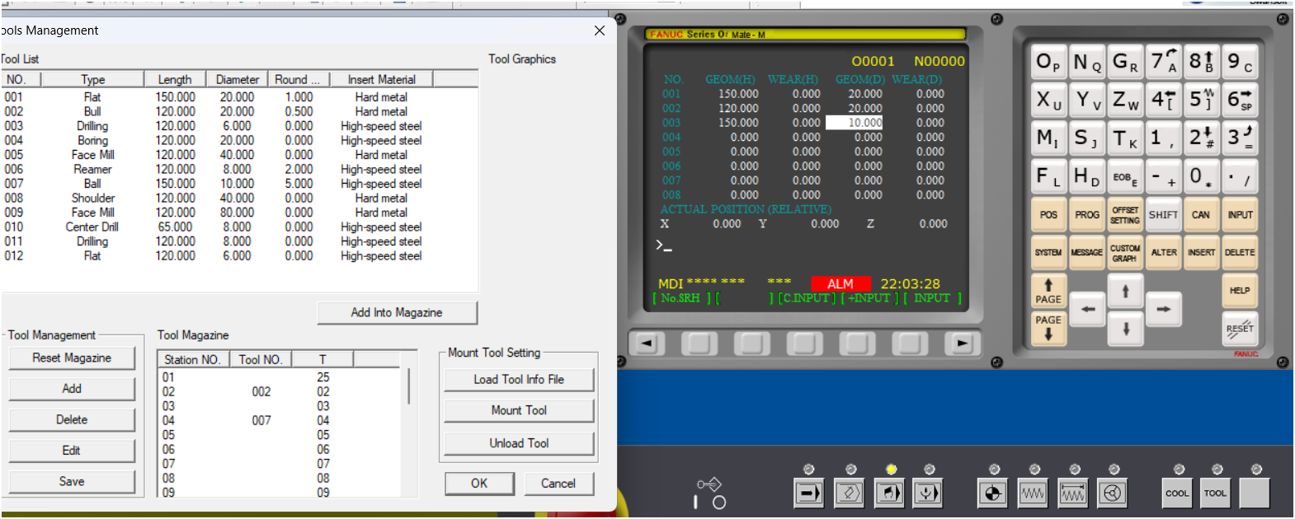Select tool 003 Drilling in the Tool List
The image size is (1295, 519).
(x=239, y=126)
